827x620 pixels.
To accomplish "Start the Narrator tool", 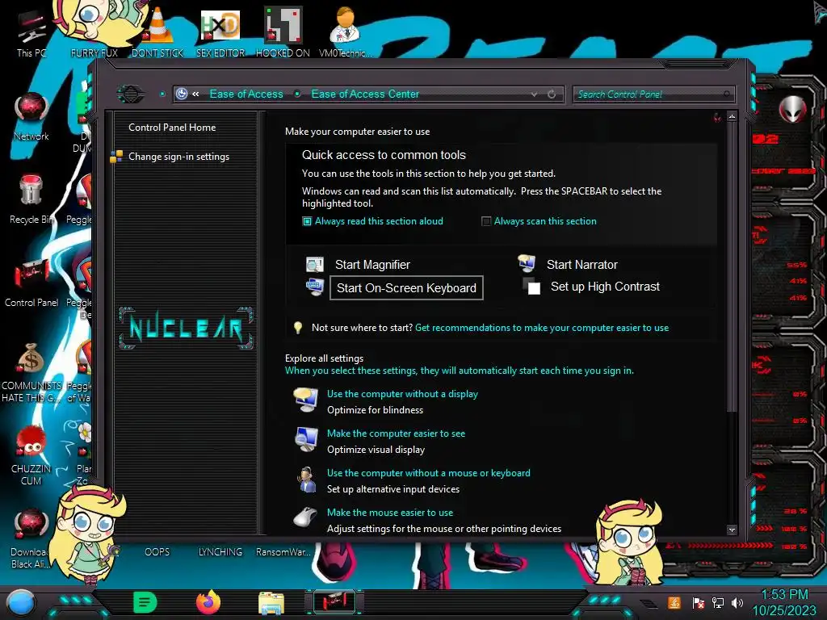I will 581,265.
